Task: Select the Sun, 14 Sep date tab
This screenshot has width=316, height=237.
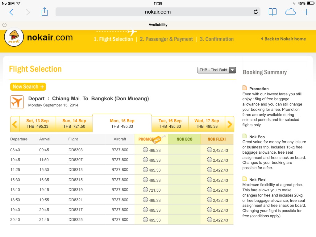Action: pos(74,123)
